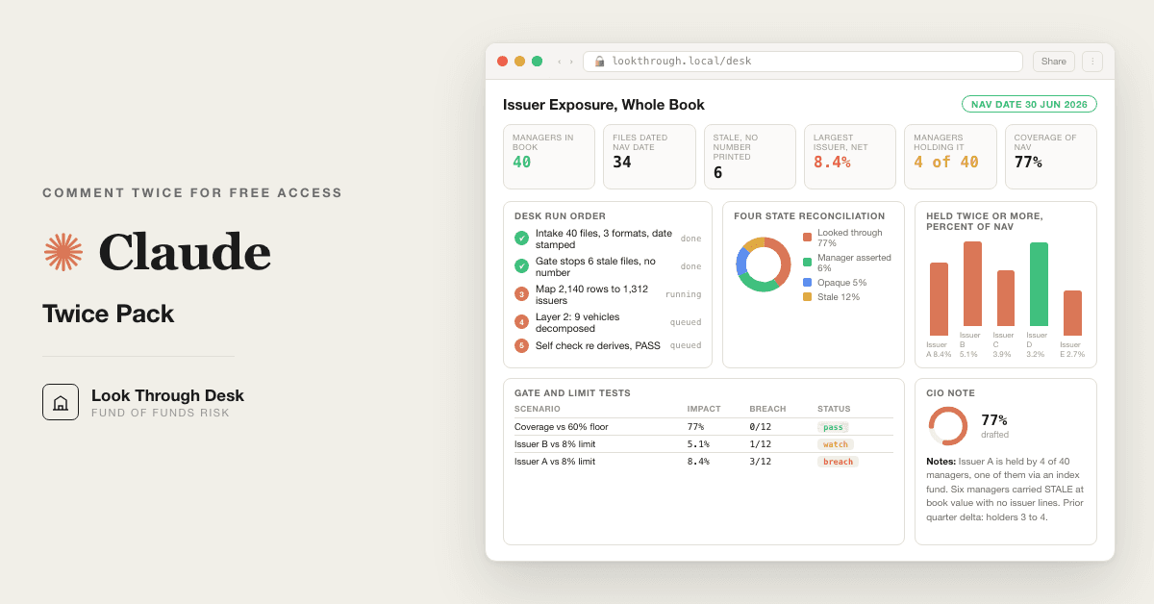Screen dimensions: 1154x604
Task: Go forward with the browser forward arrow
Action: coord(571,62)
